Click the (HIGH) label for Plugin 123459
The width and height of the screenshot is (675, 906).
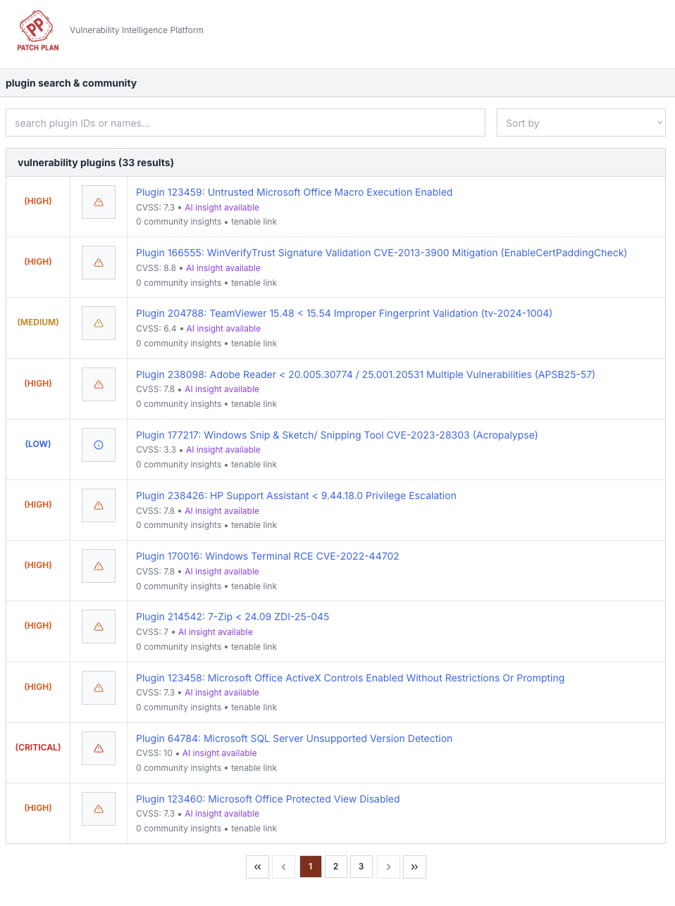(x=38, y=201)
